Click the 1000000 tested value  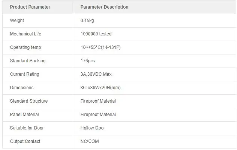(96, 34)
